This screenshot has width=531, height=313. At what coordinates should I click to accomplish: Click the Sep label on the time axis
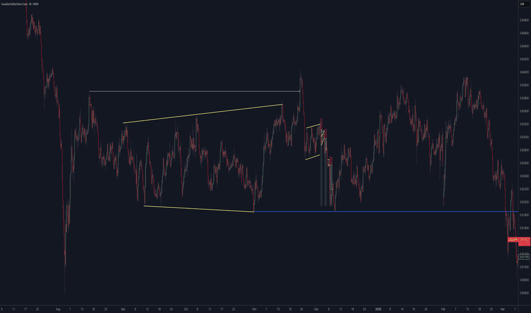pos(123,309)
